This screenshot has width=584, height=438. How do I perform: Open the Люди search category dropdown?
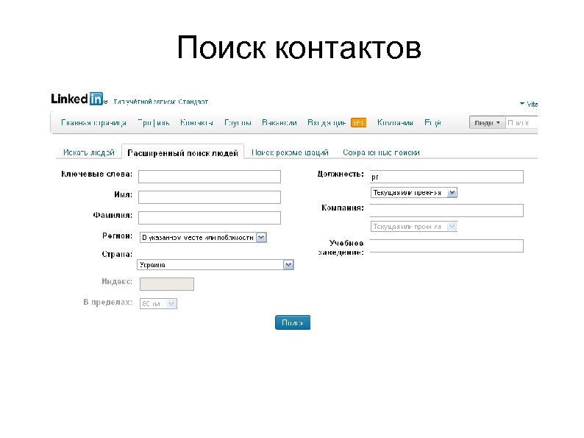click(487, 123)
